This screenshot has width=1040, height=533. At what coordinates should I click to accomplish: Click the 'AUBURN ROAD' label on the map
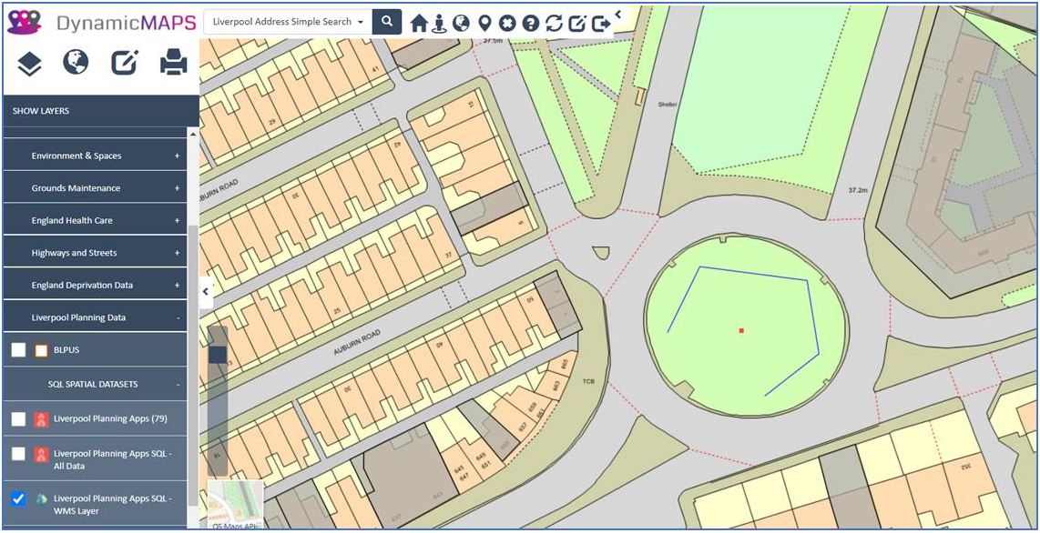(x=360, y=342)
